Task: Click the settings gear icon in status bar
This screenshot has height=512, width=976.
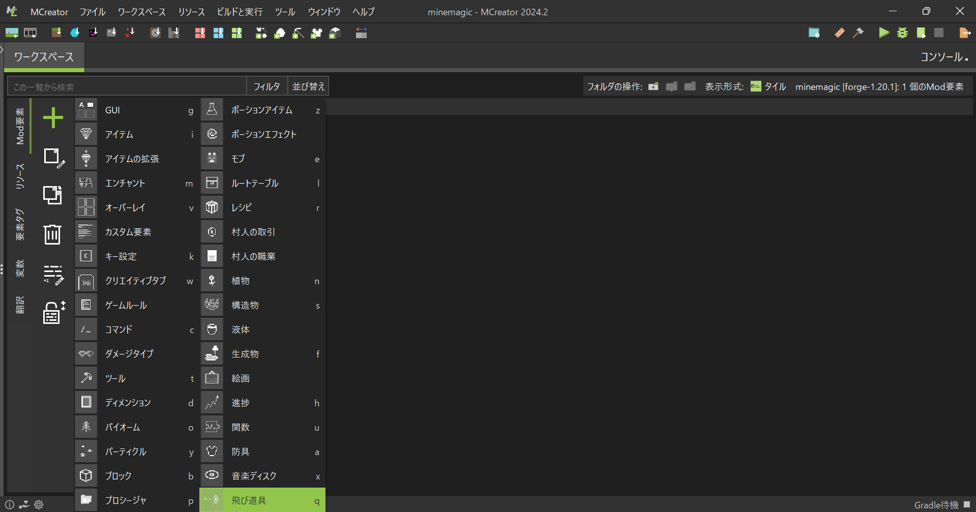Action: tap(39, 505)
